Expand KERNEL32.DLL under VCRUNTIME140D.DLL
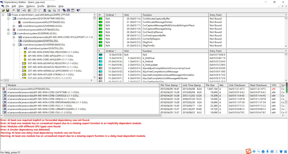Screen dimensions: 288x154 coord(14,26)
